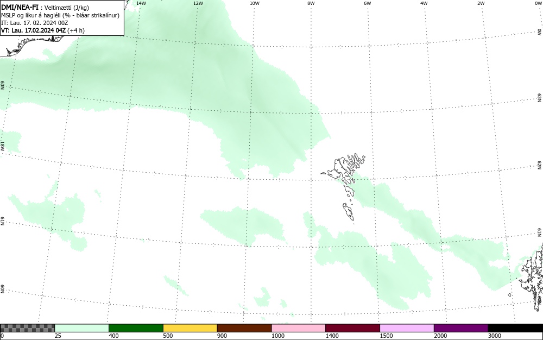Image resolution: width=543 pixels, height=340 pixels.
Task: Click the legend value 400
Action: point(113,336)
